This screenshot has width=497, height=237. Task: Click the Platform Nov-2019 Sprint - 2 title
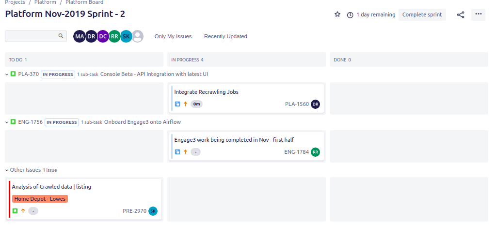tap(65, 14)
